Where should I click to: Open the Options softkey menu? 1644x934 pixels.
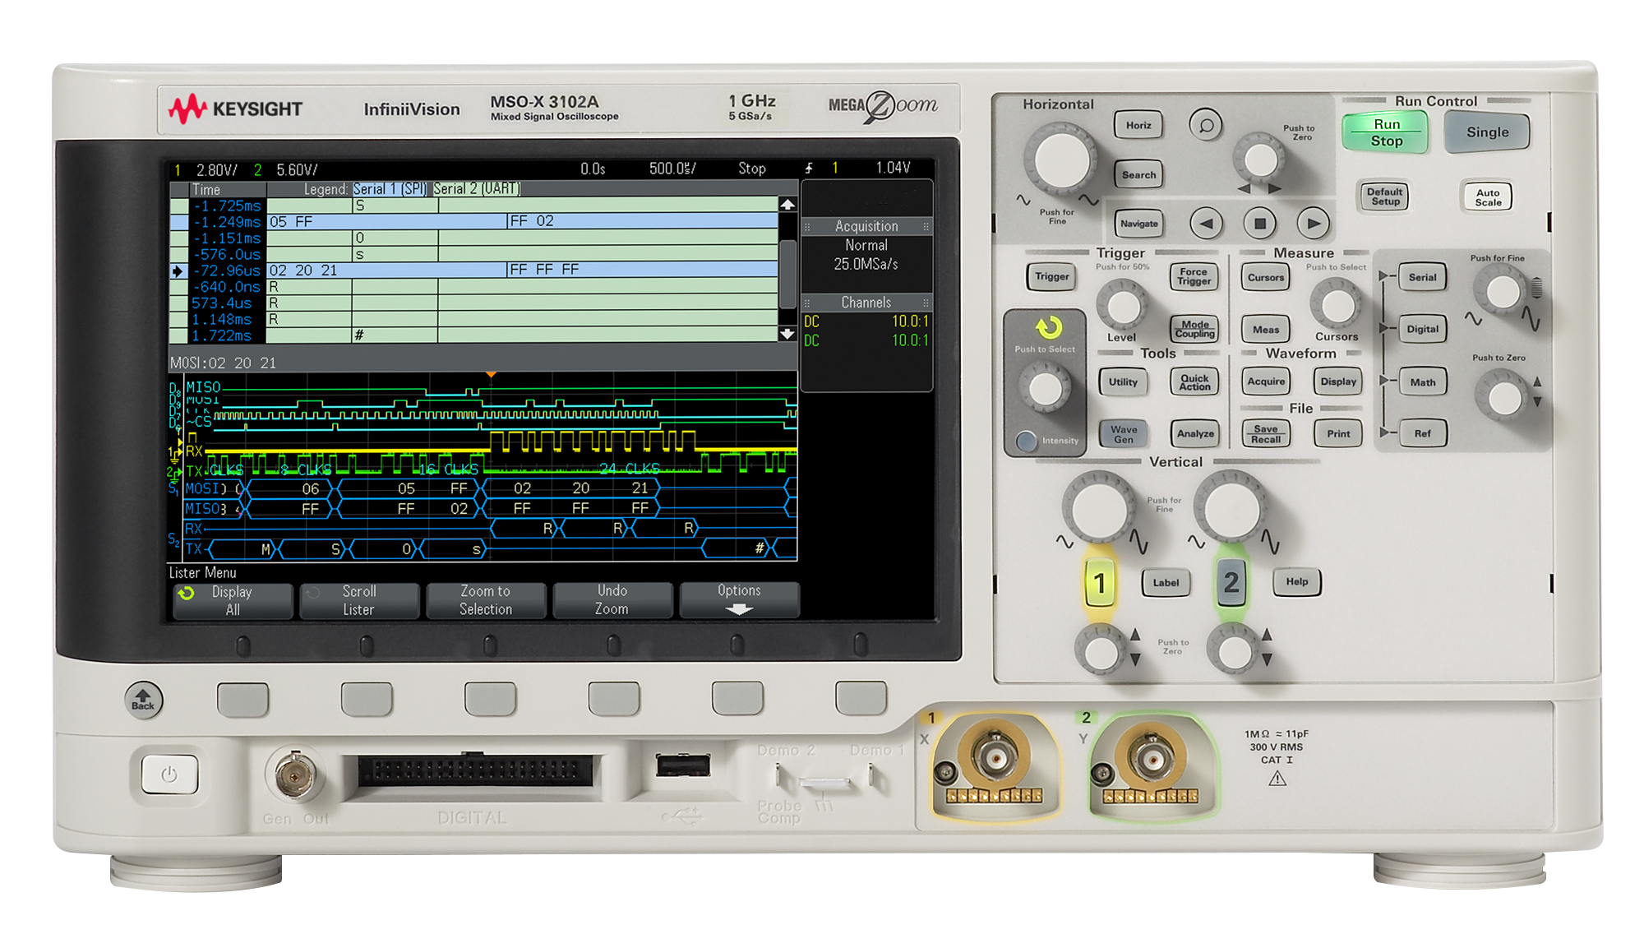pyautogui.click(x=738, y=599)
